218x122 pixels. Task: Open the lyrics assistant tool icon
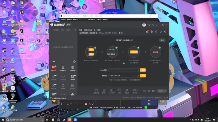(72, 86)
